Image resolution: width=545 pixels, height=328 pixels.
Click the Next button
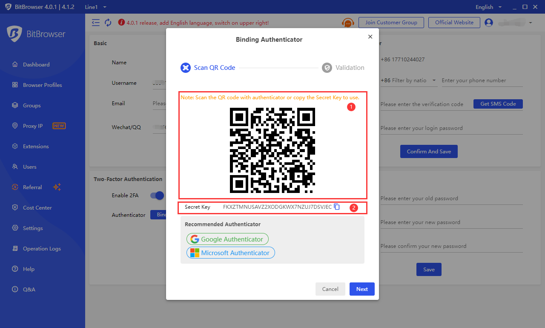pos(362,289)
